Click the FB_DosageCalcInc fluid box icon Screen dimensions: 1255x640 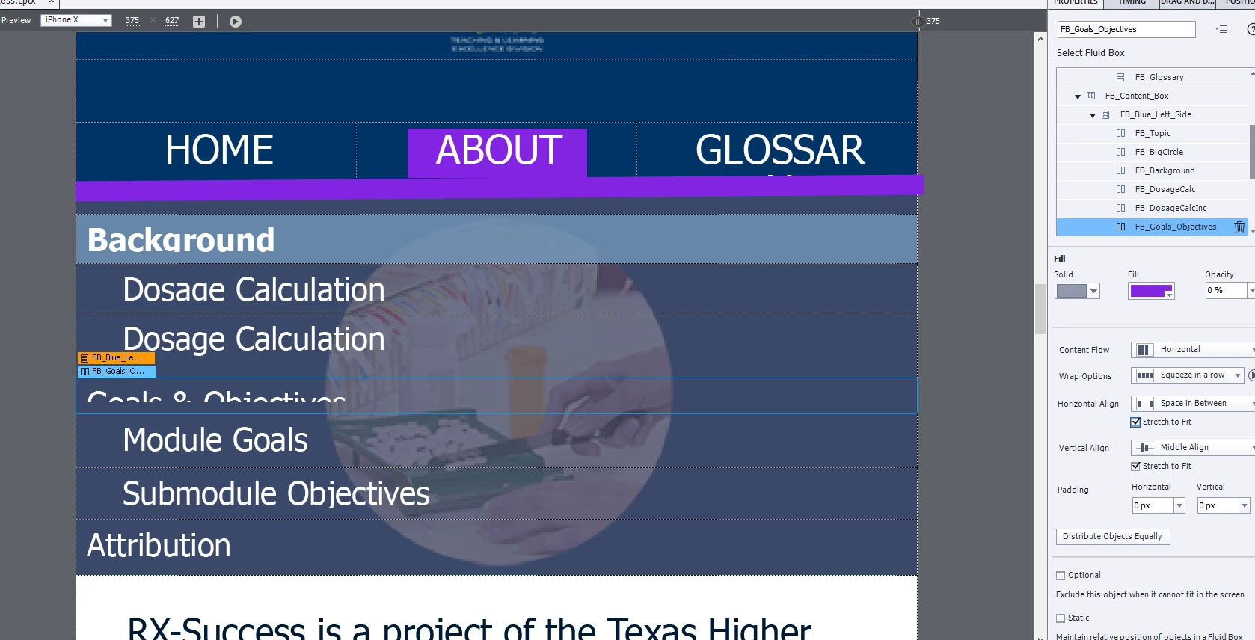tap(1120, 208)
